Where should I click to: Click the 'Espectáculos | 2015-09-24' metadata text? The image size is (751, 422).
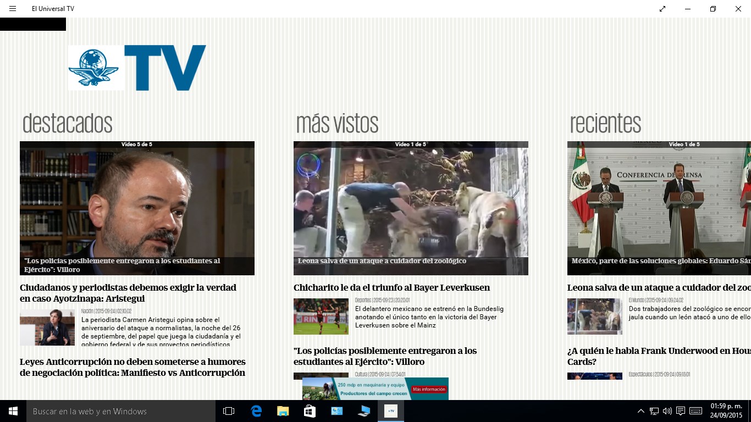tap(659, 374)
